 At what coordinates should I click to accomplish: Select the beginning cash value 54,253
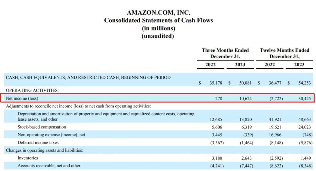pyautogui.click(x=305, y=83)
